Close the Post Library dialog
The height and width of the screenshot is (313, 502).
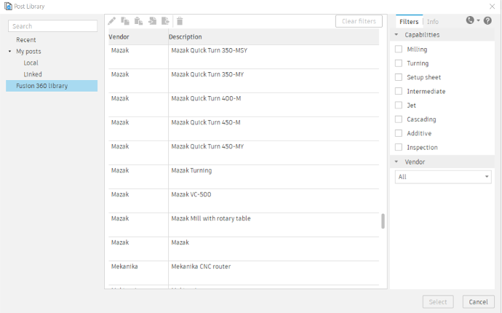[492, 7]
